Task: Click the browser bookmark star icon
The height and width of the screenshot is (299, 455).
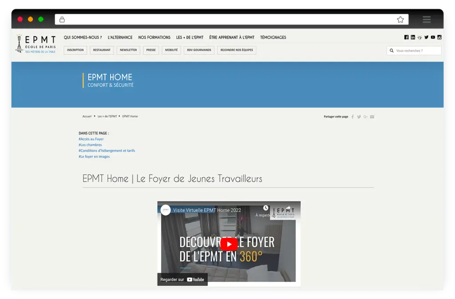Action: click(400, 20)
